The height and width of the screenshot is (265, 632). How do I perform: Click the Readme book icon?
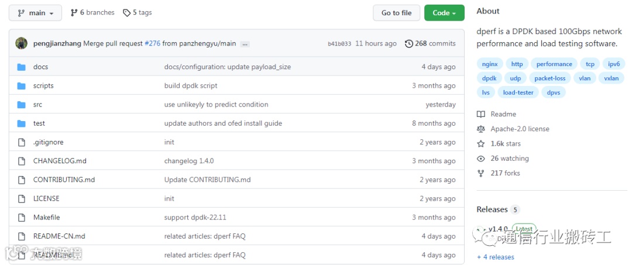point(480,115)
